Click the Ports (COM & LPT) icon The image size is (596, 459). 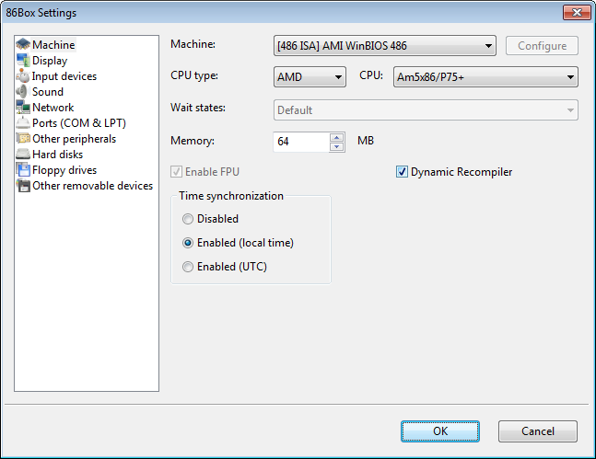click(23, 123)
